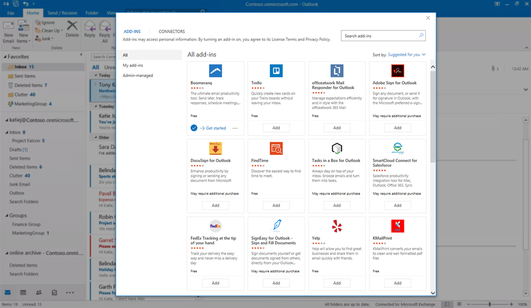Open the File tab in Outlook ribbon
This screenshot has height=308, width=531.
tap(11, 13)
